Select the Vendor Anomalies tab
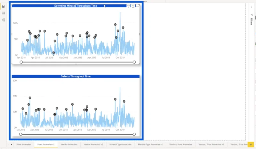 tap(69, 145)
